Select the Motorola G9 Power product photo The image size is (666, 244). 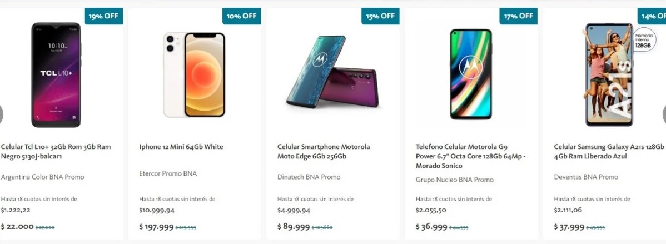click(470, 74)
